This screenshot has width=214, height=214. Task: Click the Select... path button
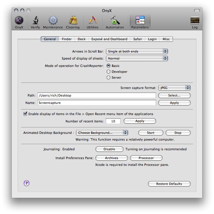click(174, 95)
